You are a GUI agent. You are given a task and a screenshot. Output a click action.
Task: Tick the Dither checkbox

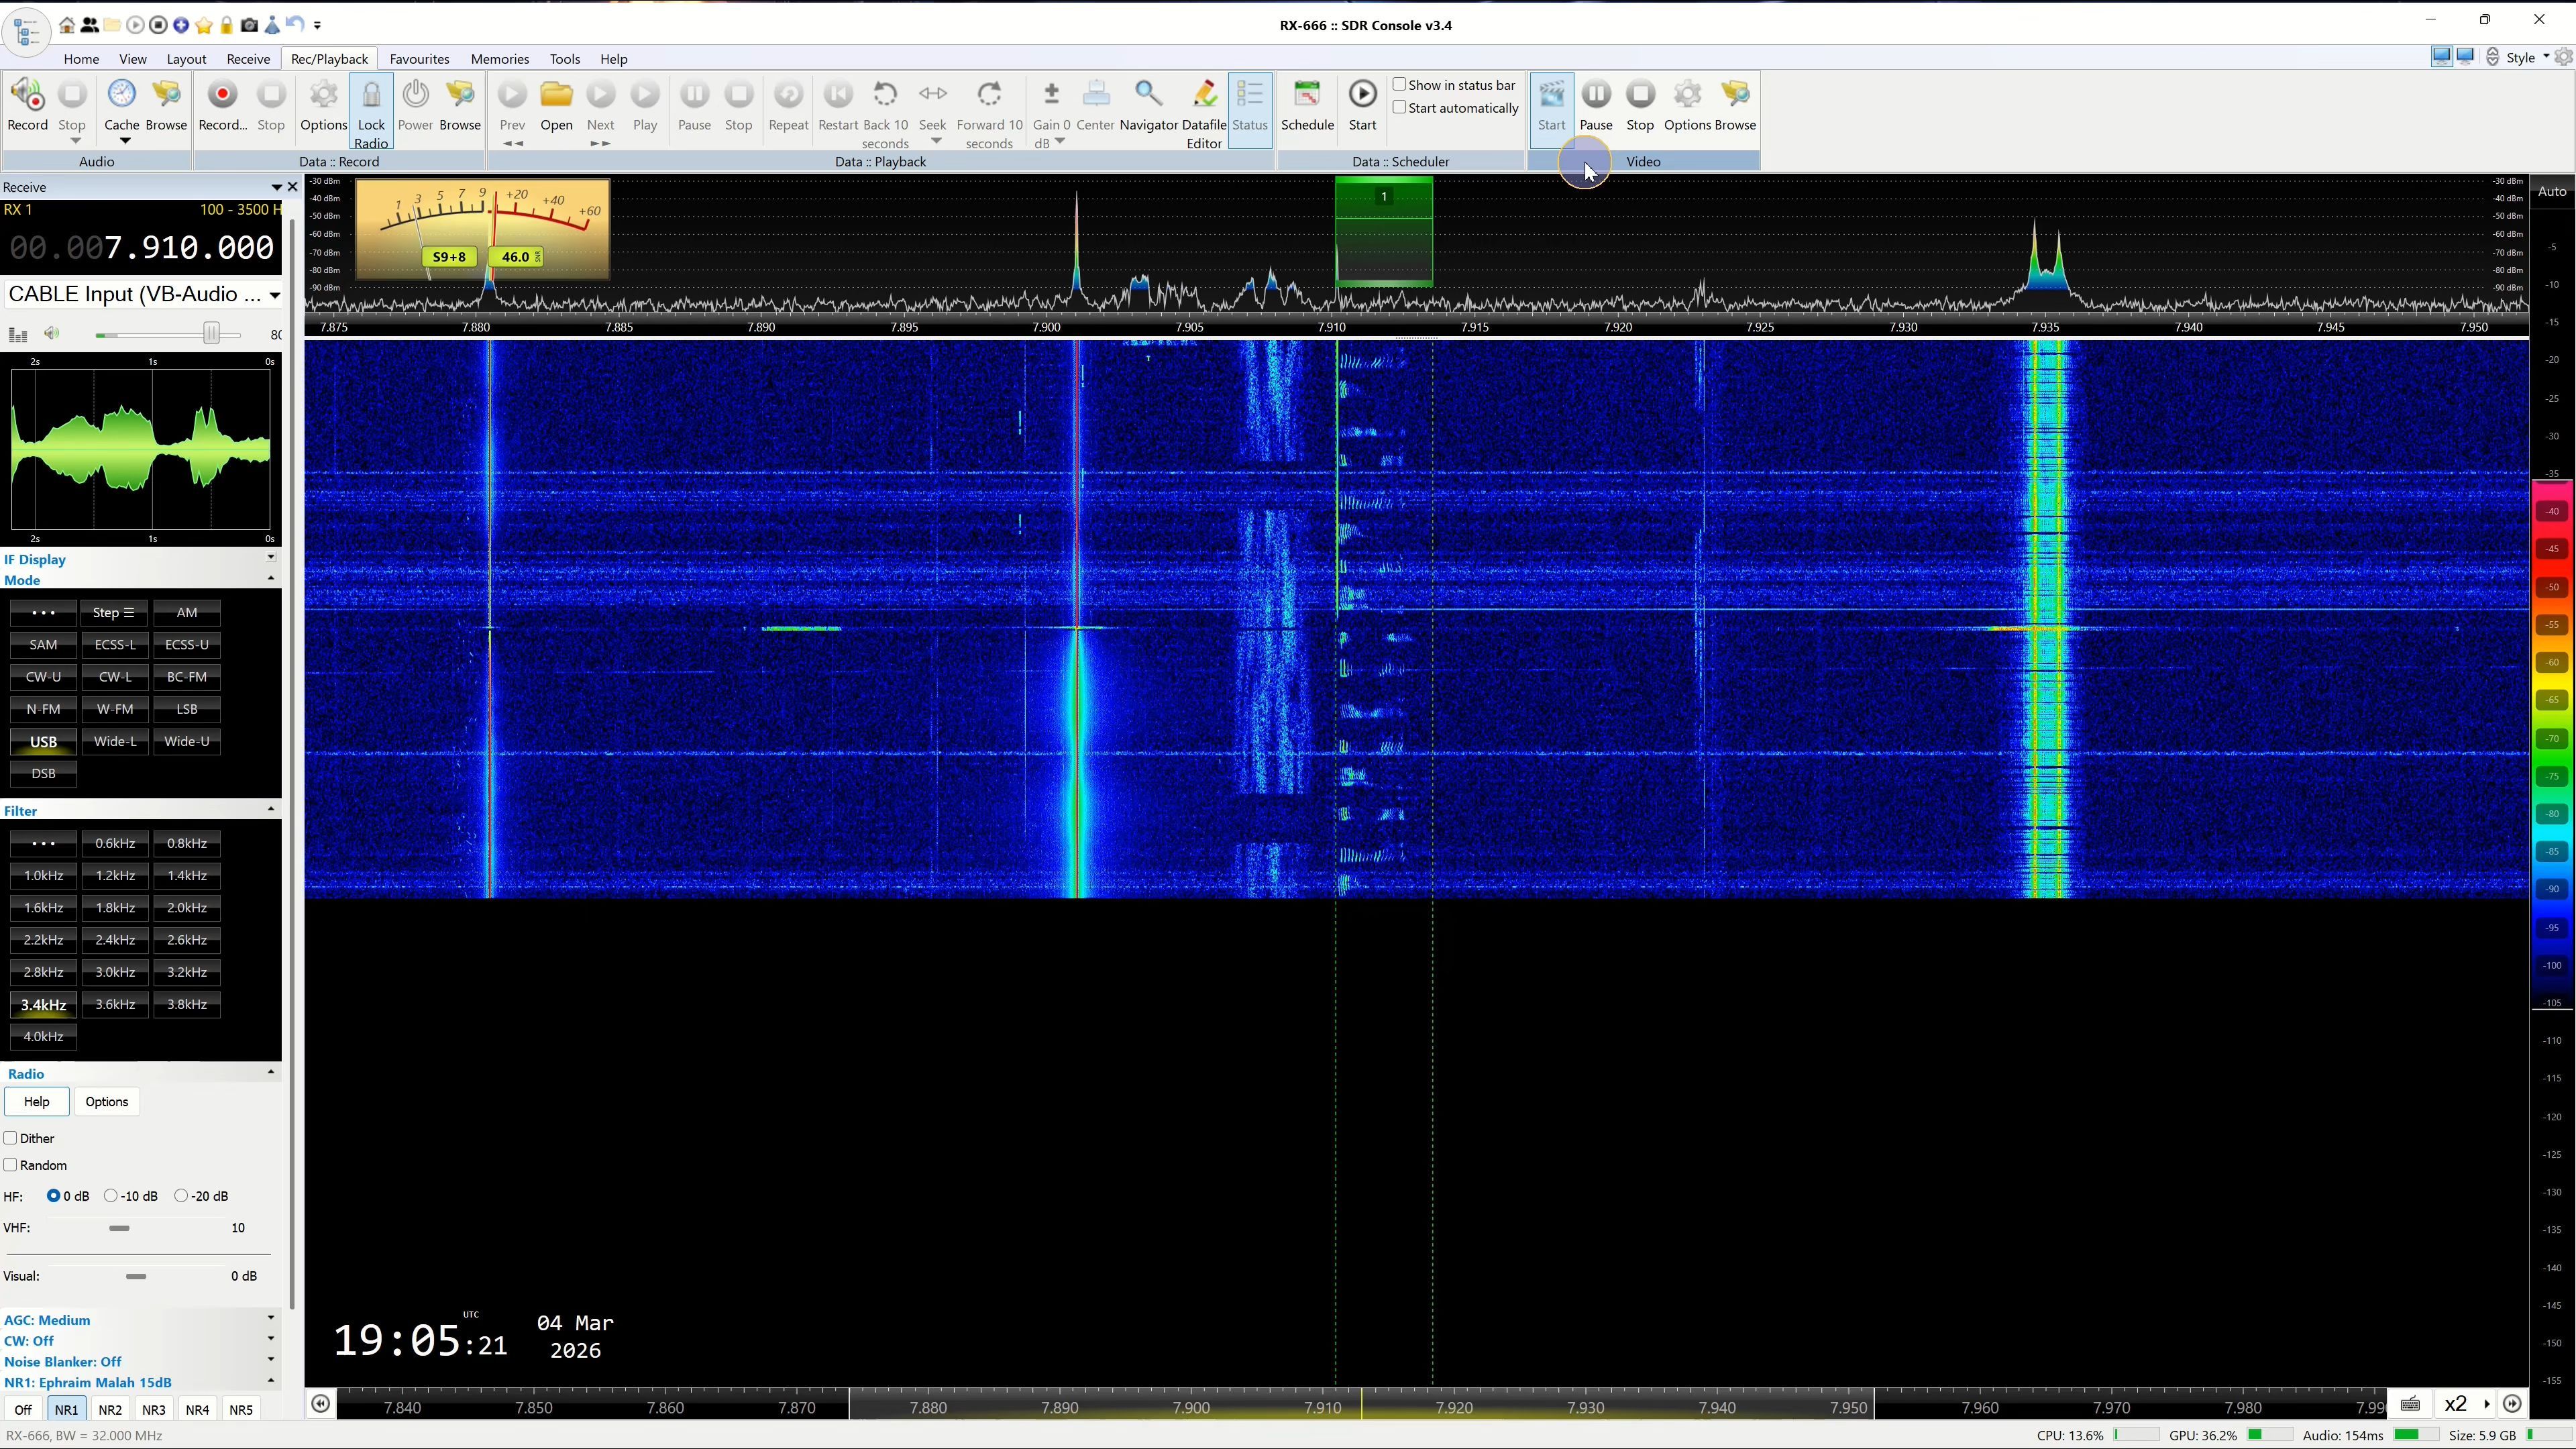11,1138
